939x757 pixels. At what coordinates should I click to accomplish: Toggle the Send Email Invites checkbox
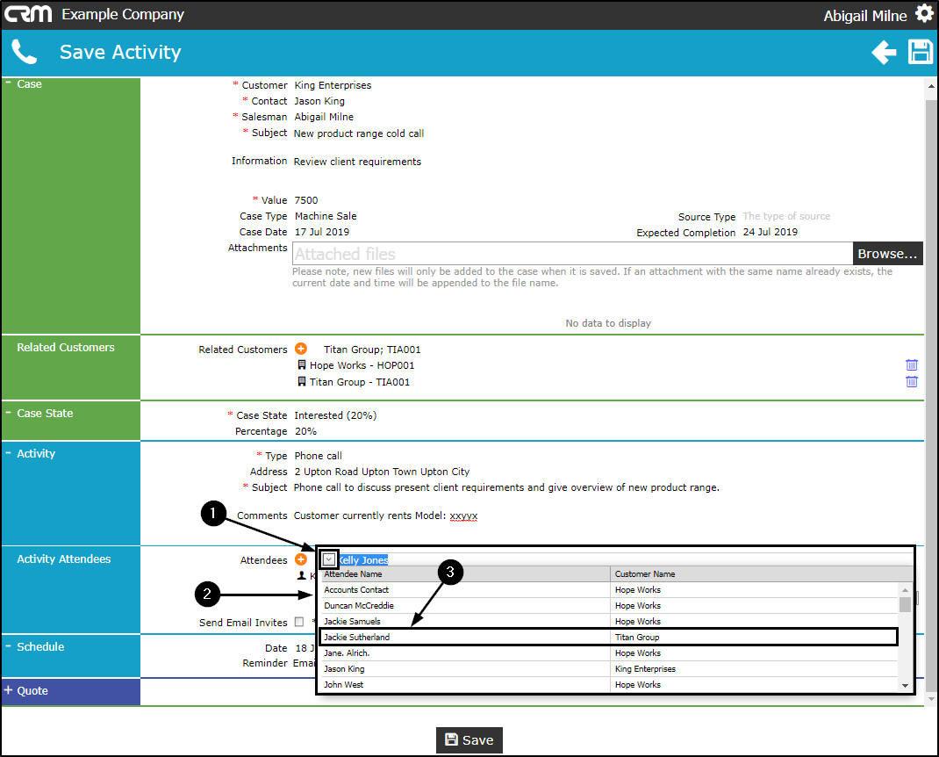[299, 622]
